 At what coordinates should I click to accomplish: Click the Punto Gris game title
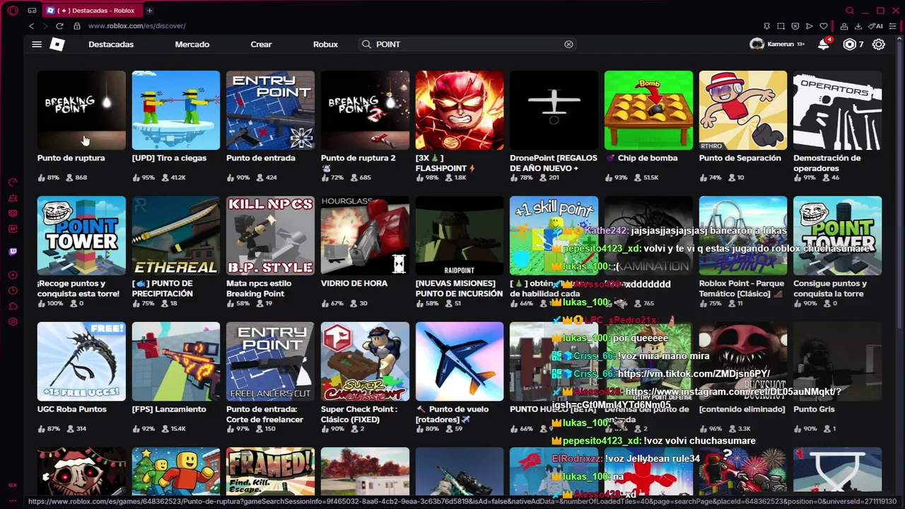814,409
